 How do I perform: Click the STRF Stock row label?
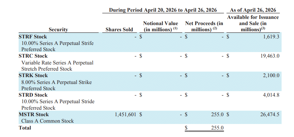coord(33,37)
